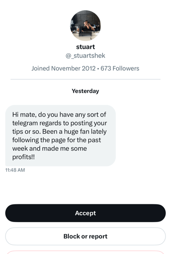Image resolution: width=171 pixels, height=254 pixels.
Task: Select the incoming message bubble
Action: coord(61,135)
